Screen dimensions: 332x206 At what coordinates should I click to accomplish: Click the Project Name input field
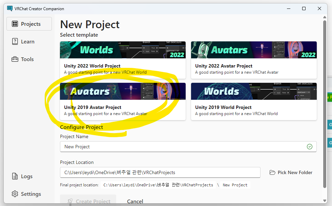click(x=188, y=147)
